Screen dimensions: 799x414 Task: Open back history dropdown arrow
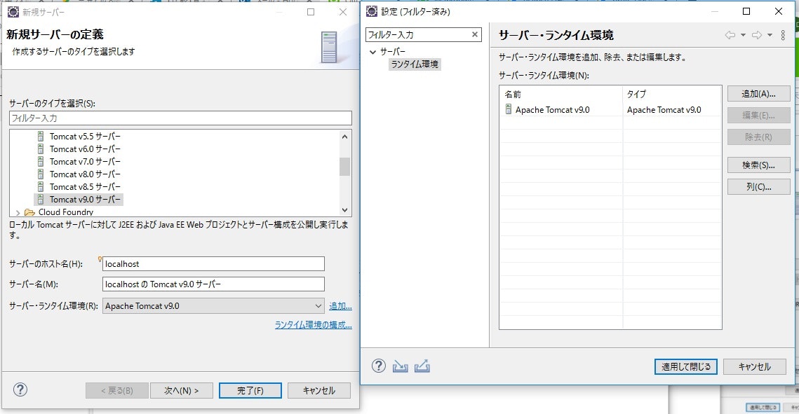(x=743, y=35)
